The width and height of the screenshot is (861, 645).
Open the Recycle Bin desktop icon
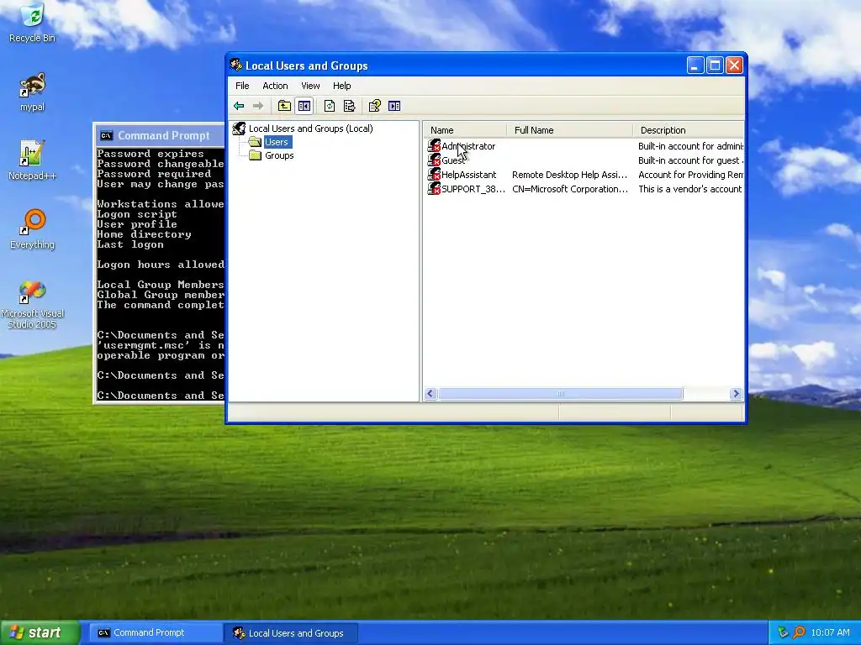[x=33, y=23]
